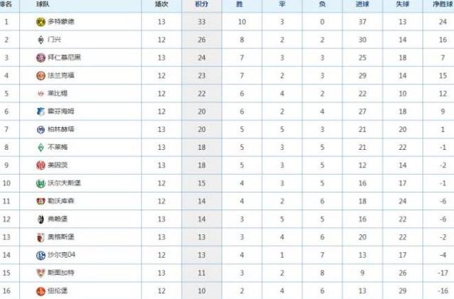Click the Schalke 04 blue logo
The image size is (454, 299).
click(41, 255)
